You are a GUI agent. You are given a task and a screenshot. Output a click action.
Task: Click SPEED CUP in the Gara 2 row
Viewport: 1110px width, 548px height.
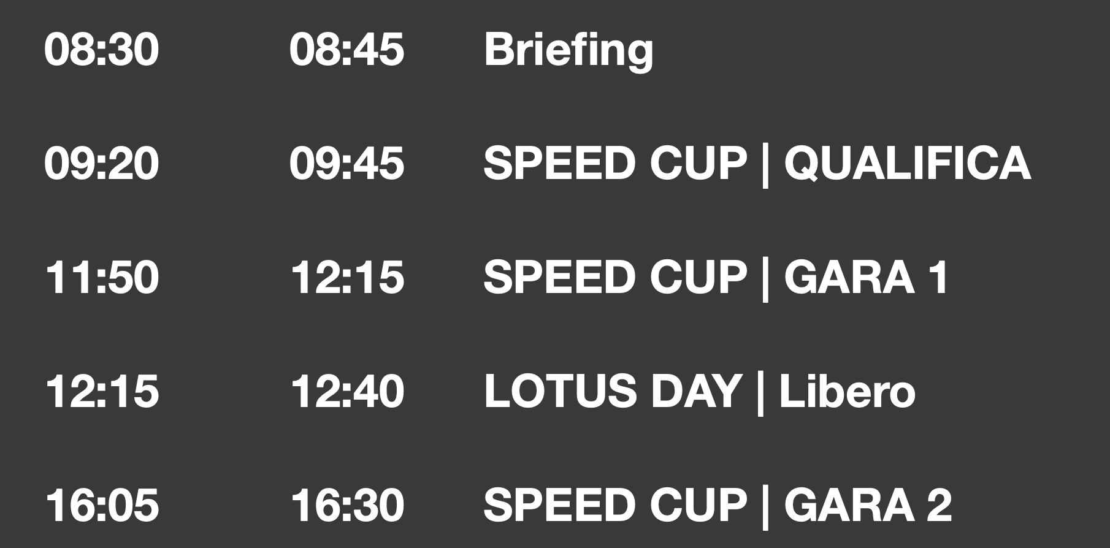pyautogui.click(x=615, y=506)
